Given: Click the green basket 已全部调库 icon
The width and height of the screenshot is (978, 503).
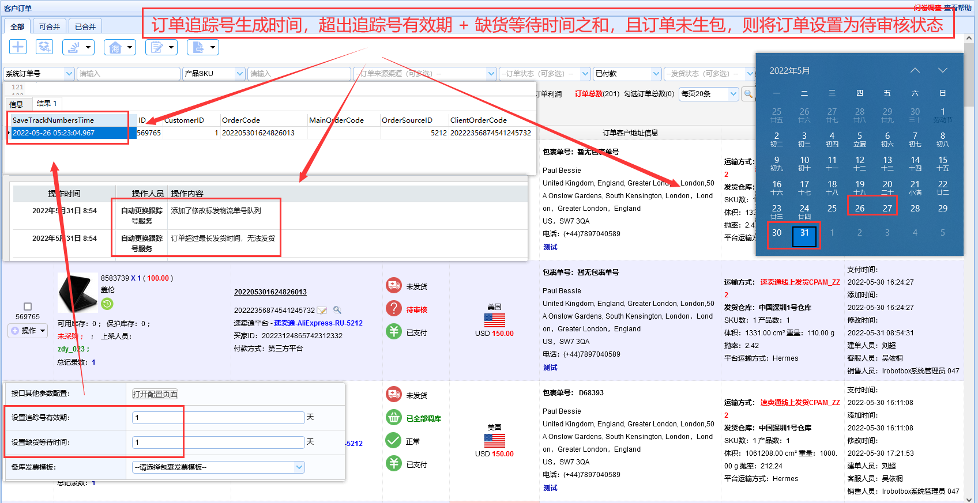Looking at the screenshot, I should (x=394, y=418).
